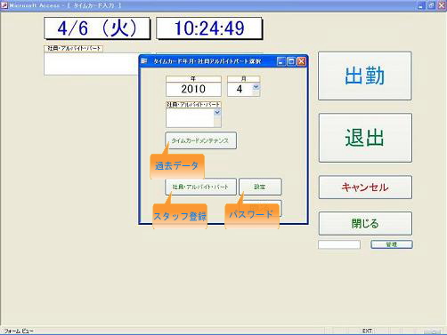The image size is (447, 335).
Task: Click the large 出勤 button
Action: coord(365,76)
